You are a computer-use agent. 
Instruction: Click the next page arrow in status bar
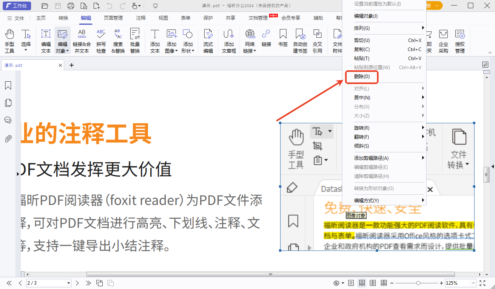[x=77, y=282]
